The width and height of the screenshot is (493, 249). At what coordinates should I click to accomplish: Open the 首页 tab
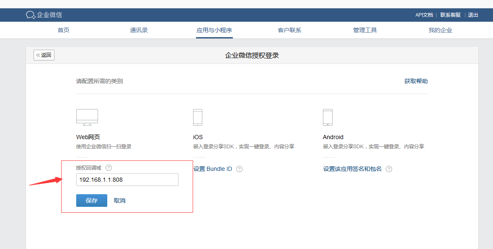coord(63,30)
